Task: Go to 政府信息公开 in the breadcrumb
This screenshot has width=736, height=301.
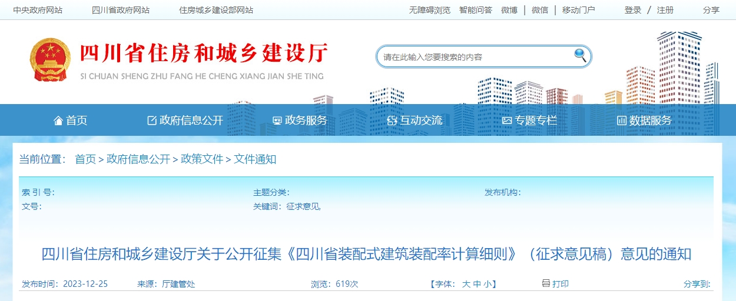Action: [x=138, y=159]
